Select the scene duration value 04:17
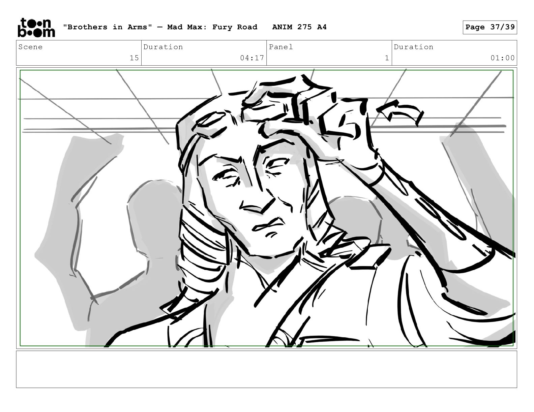This screenshot has width=534, height=412. coord(252,58)
